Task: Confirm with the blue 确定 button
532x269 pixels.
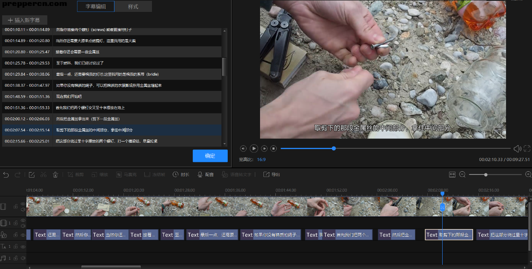Action: click(x=210, y=156)
